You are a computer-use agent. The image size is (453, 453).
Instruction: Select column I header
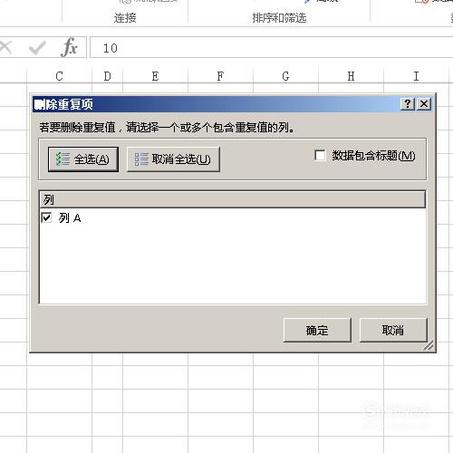pos(416,76)
